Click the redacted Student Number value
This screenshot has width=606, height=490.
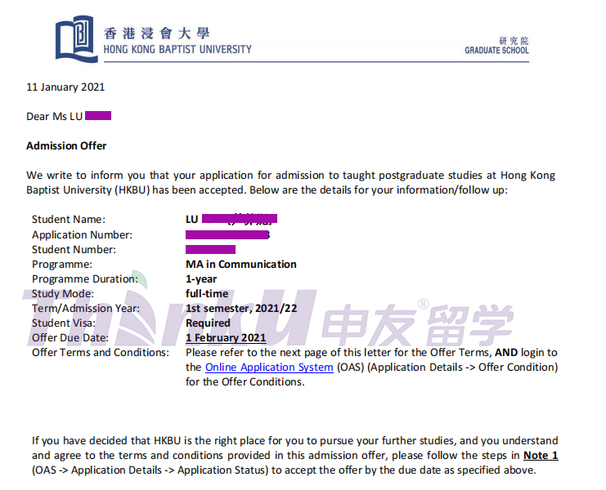tap(210, 249)
